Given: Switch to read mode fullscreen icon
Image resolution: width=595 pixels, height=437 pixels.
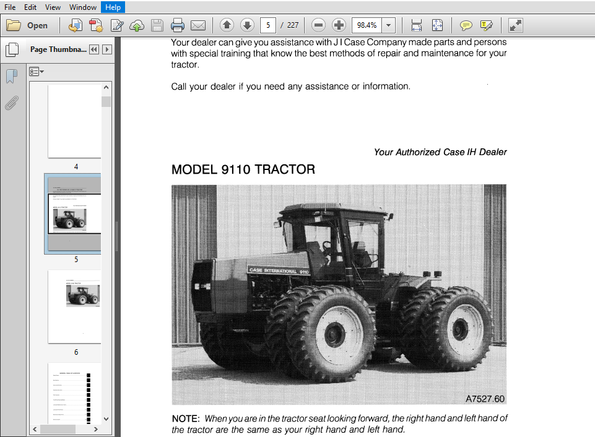Looking at the screenshot, I should tap(516, 25).
